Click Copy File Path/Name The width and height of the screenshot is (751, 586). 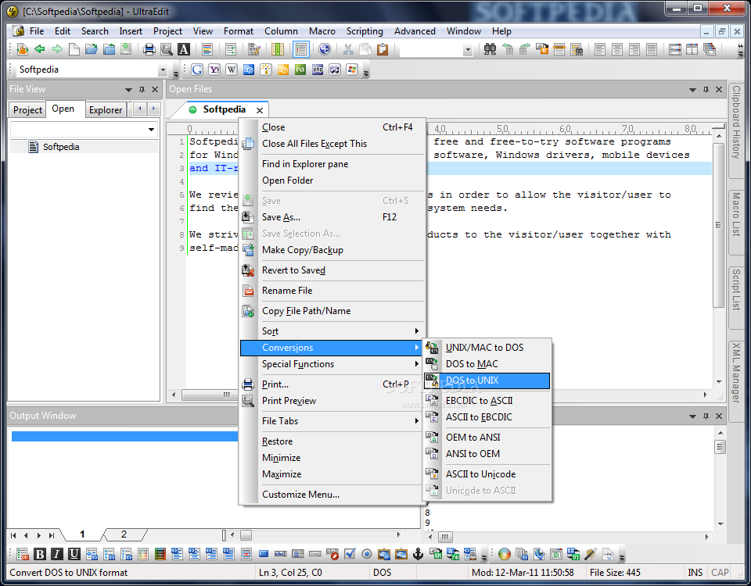coord(332,311)
